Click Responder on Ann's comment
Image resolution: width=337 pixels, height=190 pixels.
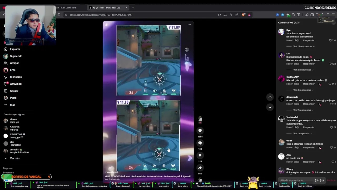click(309, 162)
